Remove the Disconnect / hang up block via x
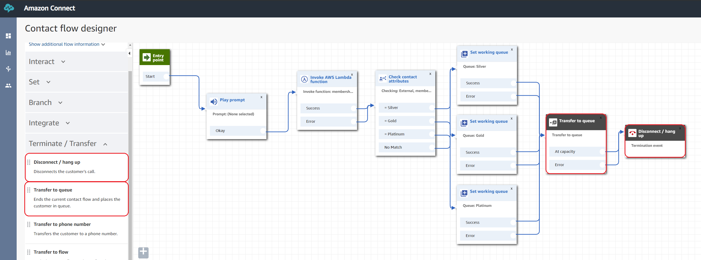Screen dimensions: 701x260 [680, 128]
